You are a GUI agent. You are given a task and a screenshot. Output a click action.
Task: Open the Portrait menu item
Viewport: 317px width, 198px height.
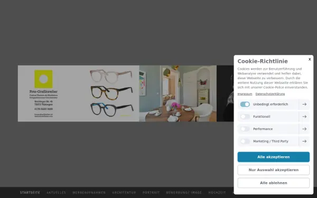(151, 193)
